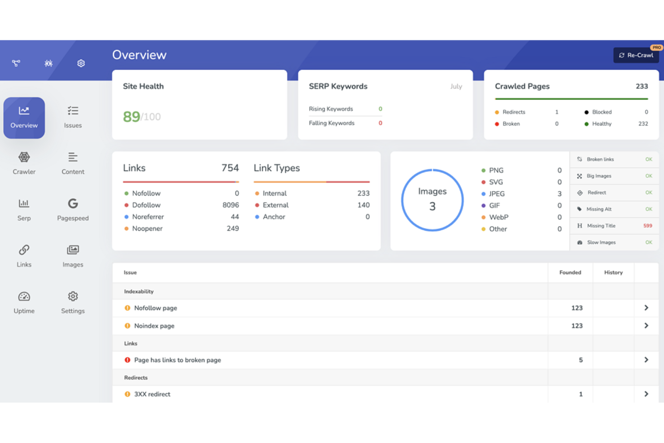Expand the Nofollow page issue row
664x443 pixels.
tap(647, 308)
